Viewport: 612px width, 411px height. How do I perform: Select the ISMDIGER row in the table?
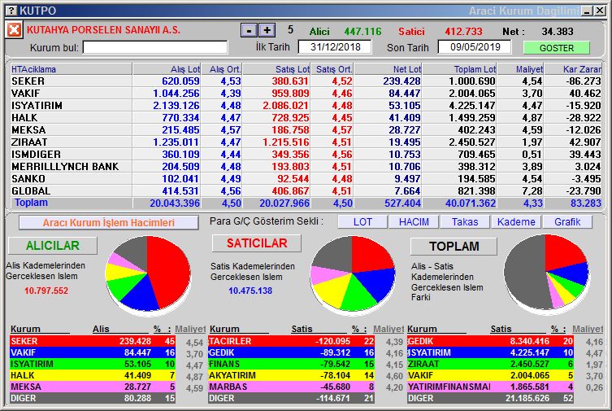[306, 155]
